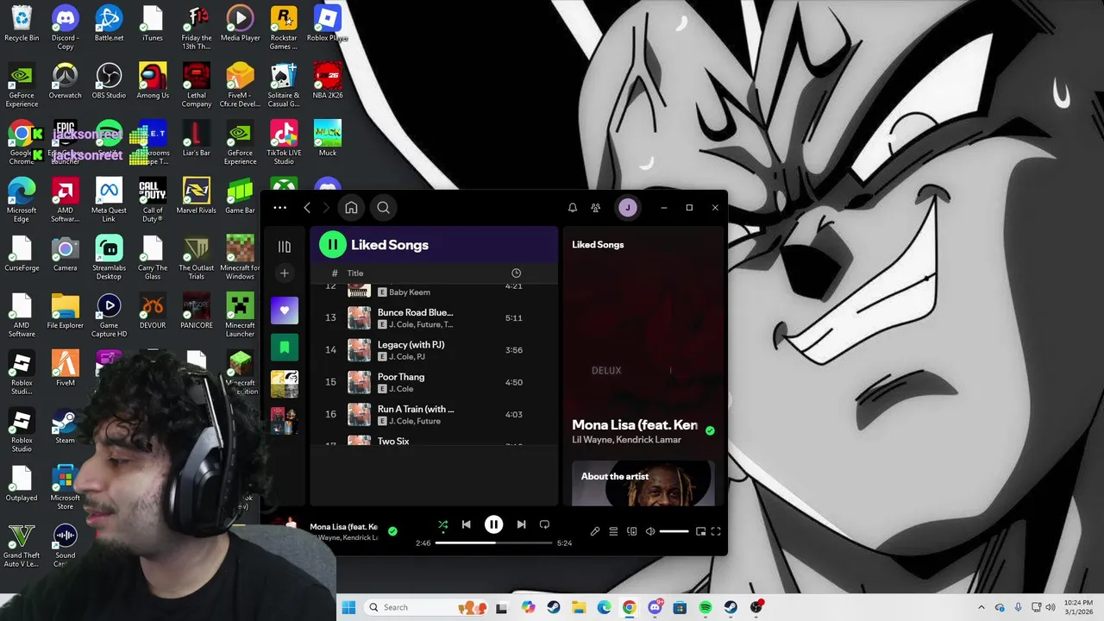Open artist link 'Baby Keem'
The height and width of the screenshot is (621, 1104).
pyautogui.click(x=410, y=292)
